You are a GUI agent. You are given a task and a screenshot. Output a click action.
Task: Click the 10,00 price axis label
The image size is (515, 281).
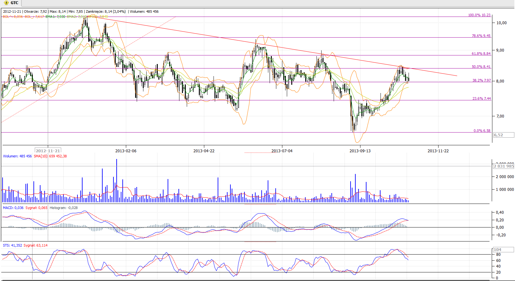[x=501, y=23]
